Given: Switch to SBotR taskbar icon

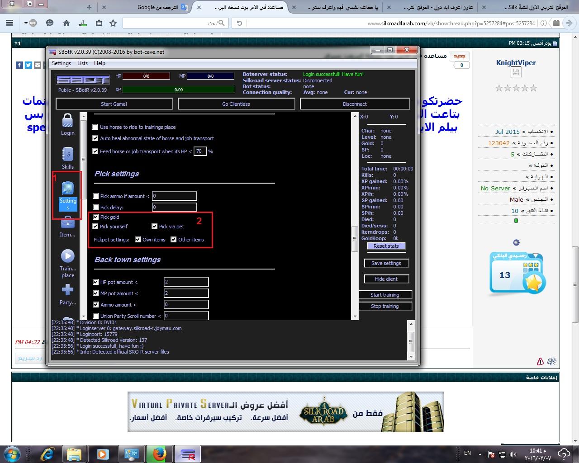Looking at the screenshot, I should tap(187, 454).
